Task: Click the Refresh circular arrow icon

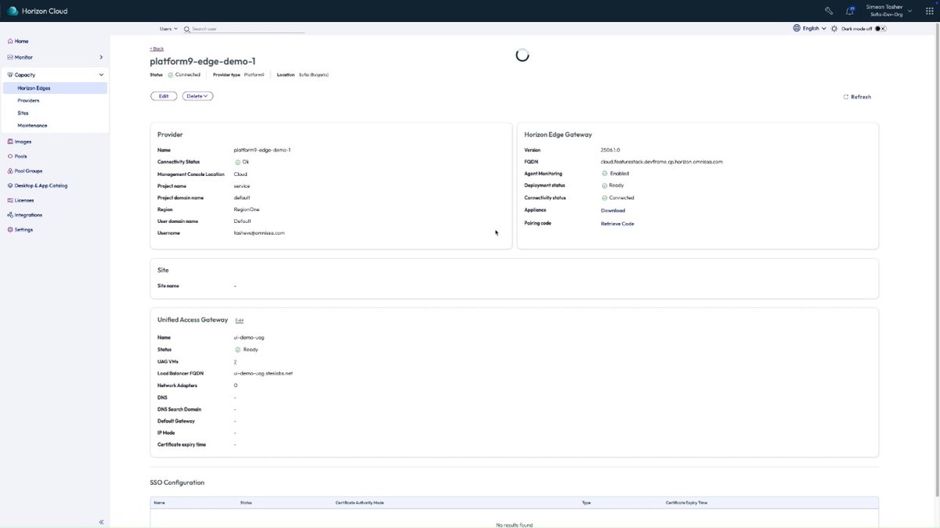Action: click(846, 97)
